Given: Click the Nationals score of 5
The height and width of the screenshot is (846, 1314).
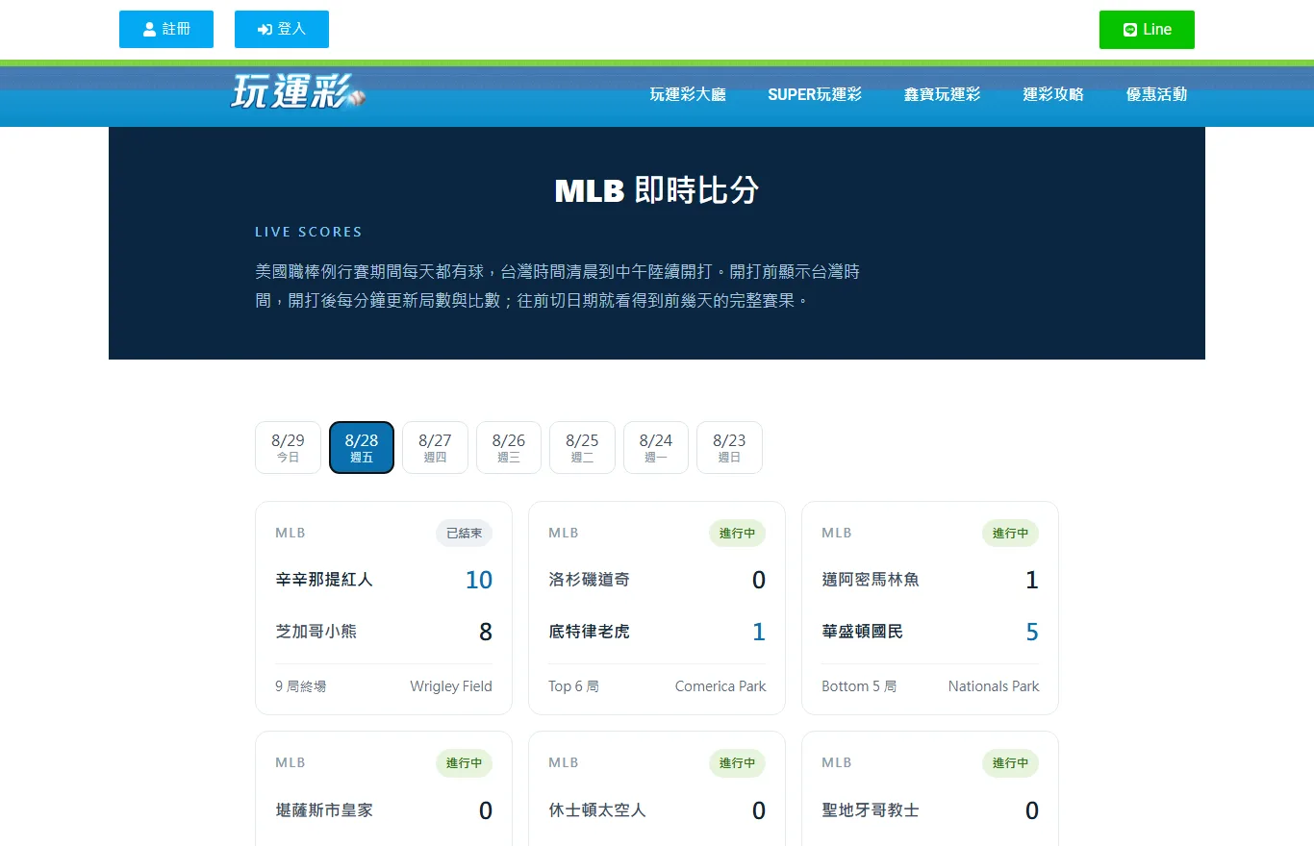Looking at the screenshot, I should pos(1032,632).
